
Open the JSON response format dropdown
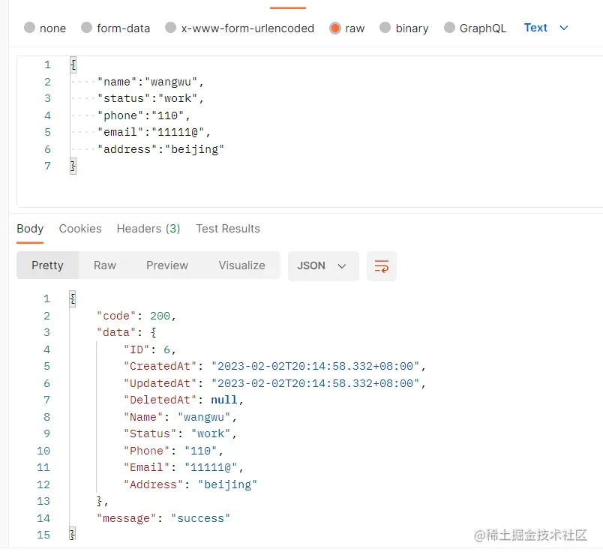(x=323, y=265)
